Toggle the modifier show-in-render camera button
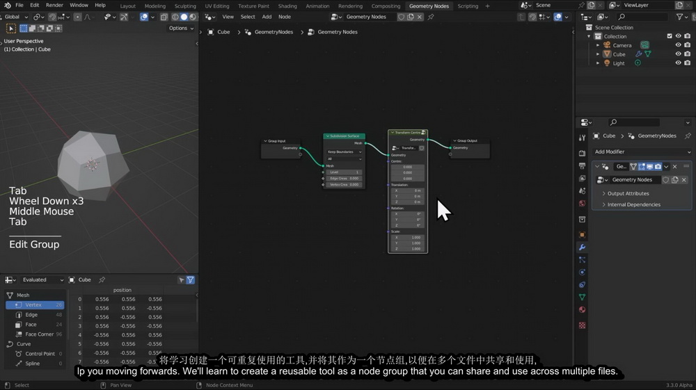Viewport: 696px width, 390px height. pyautogui.click(x=658, y=167)
